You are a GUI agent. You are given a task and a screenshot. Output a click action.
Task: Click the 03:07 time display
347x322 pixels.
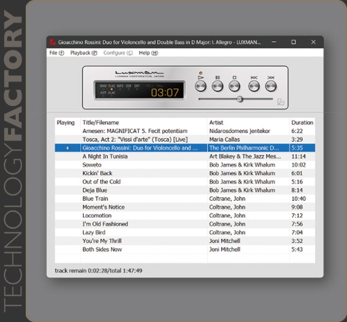pyautogui.click(x=165, y=92)
